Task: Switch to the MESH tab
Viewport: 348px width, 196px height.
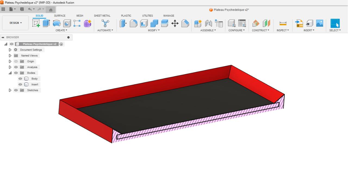Action: 80,16
